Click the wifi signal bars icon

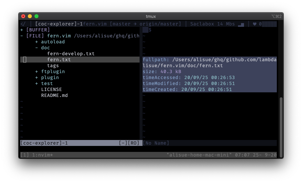pyautogui.click(x=241, y=24)
